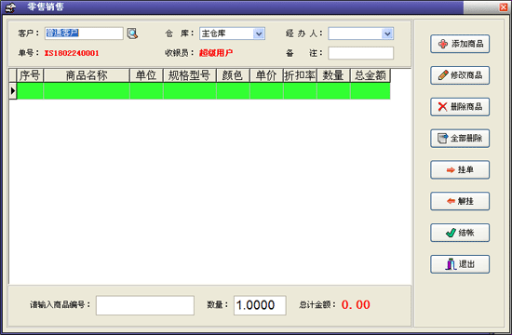Open the 仓库 warehouse dropdown

pyautogui.click(x=259, y=33)
